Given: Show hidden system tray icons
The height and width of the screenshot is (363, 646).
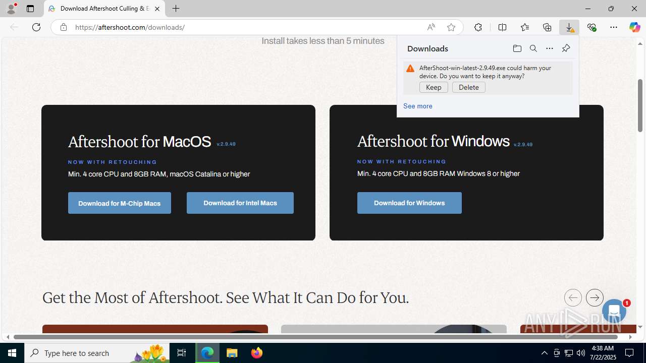Looking at the screenshot, I should [544, 353].
